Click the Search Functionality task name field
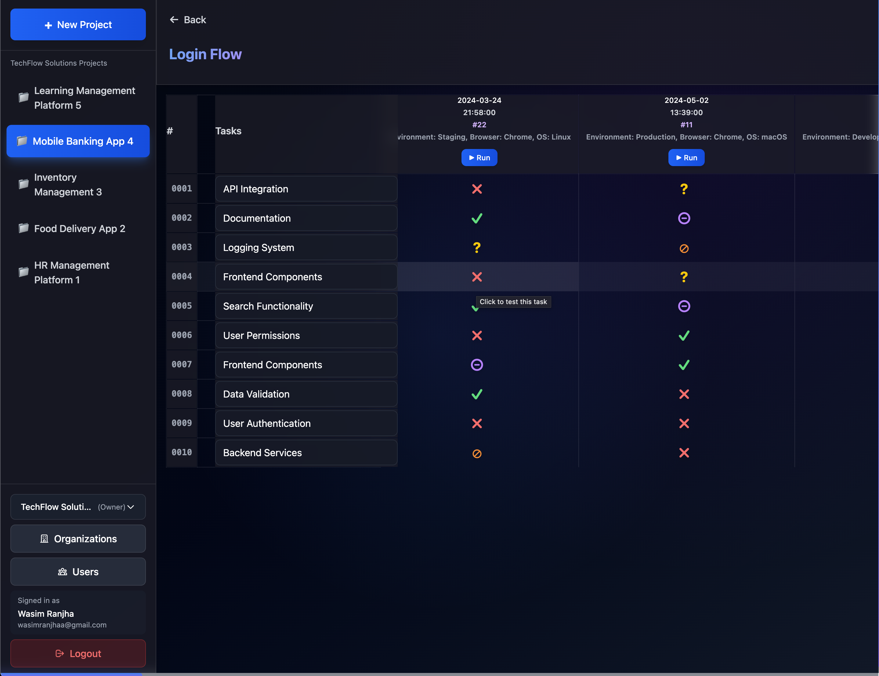The height and width of the screenshot is (676, 879). click(306, 306)
